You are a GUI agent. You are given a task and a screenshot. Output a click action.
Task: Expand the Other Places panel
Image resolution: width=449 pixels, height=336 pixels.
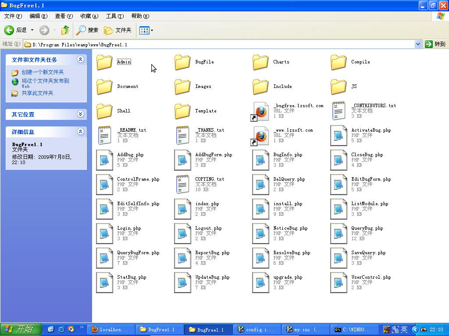[x=81, y=114]
